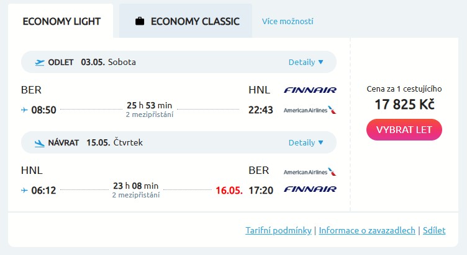Click the small plane icon next to 08:50
Screen dimensions: 467x255
(24, 110)
